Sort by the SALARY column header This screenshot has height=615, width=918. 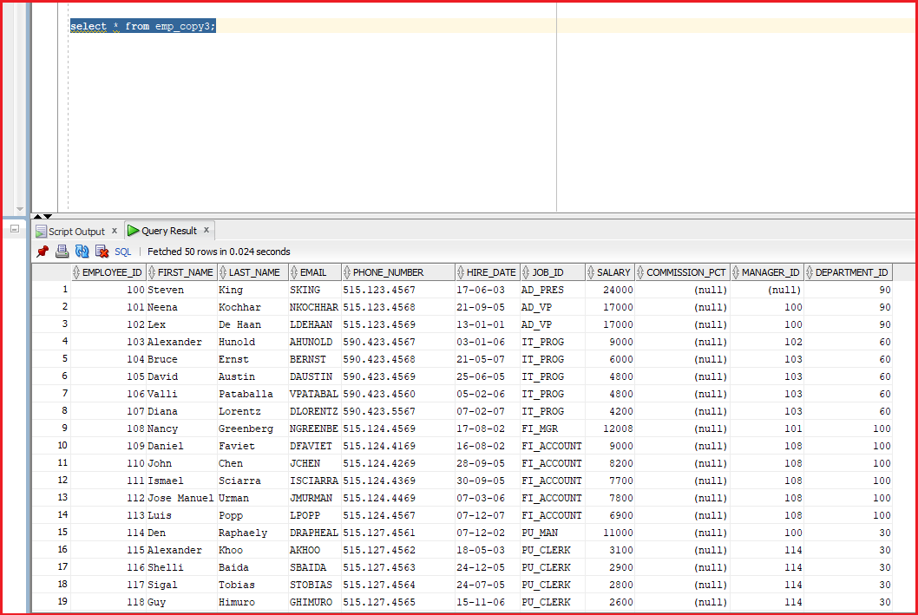pyautogui.click(x=609, y=272)
